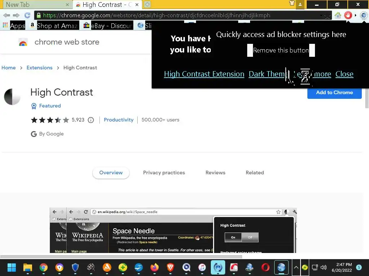Click the By Google text
369x276 pixels.
[51, 134]
